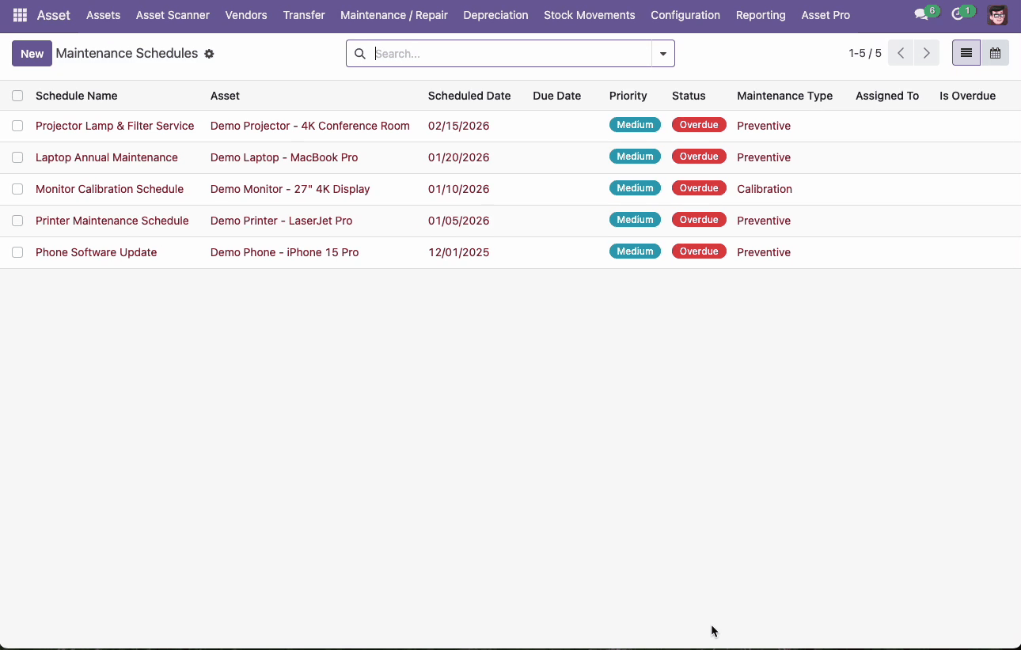Focus the Search input field

pyautogui.click(x=511, y=54)
